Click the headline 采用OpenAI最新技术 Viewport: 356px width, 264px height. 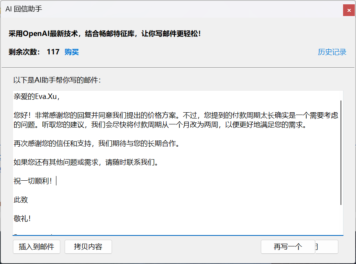pyautogui.click(x=105, y=34)
